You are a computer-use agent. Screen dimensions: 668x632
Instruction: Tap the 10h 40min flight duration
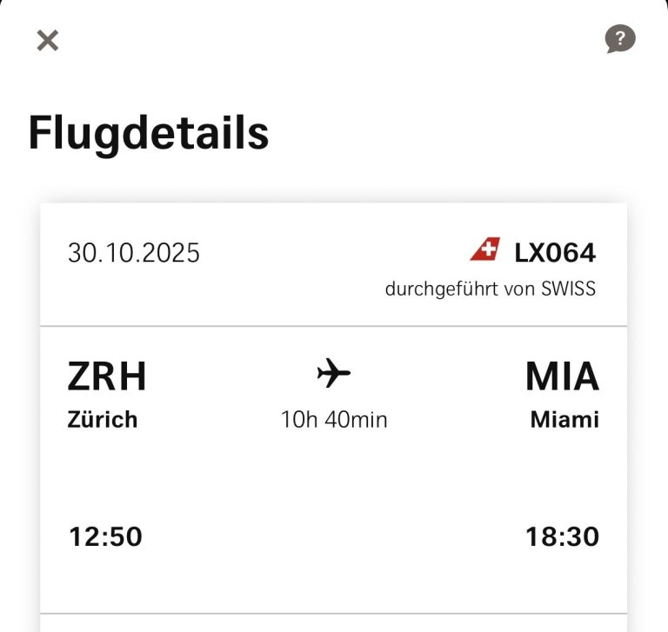tap(334, 420)
